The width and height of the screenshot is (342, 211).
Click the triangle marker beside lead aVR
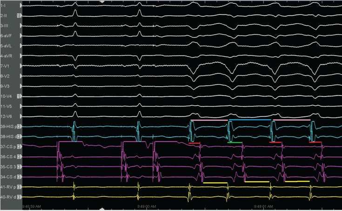tap(20, 56)
